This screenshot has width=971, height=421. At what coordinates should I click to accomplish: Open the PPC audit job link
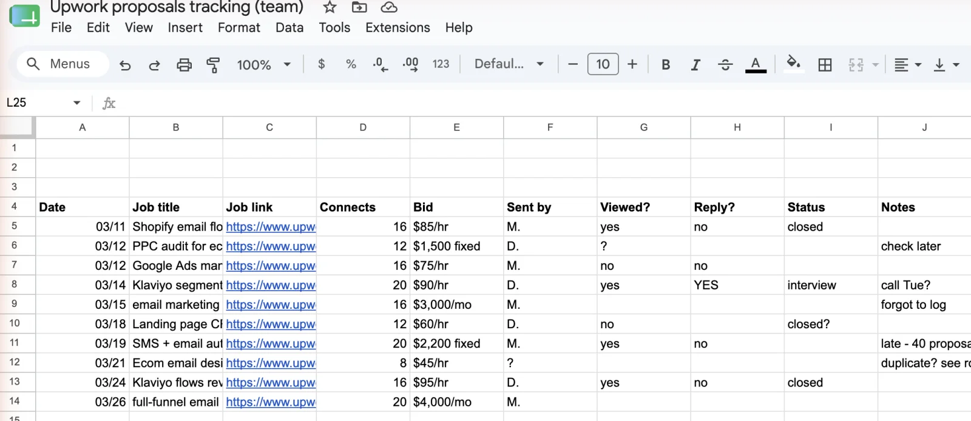pyautogui.click(x=271, y=246)
